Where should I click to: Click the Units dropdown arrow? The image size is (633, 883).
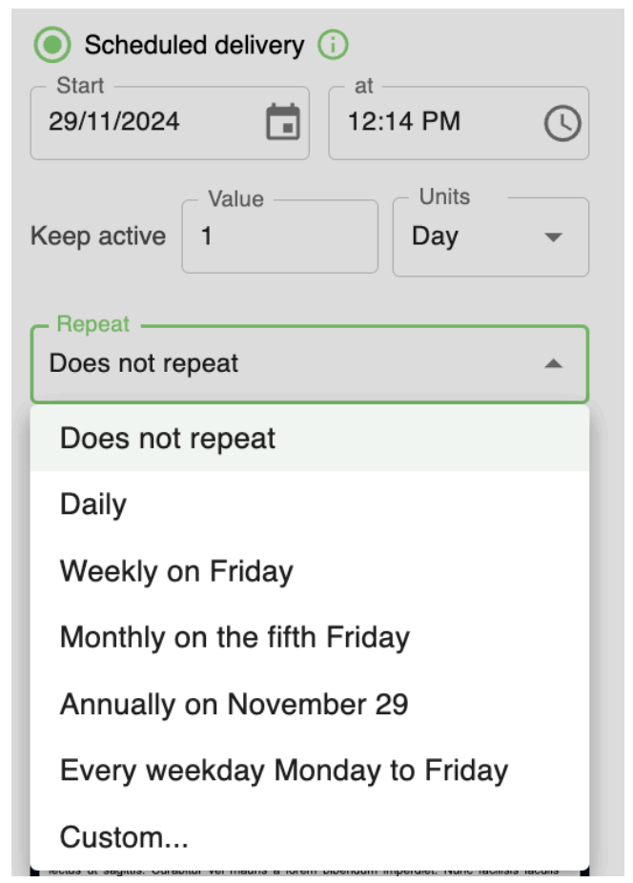(x=553, y=237)
